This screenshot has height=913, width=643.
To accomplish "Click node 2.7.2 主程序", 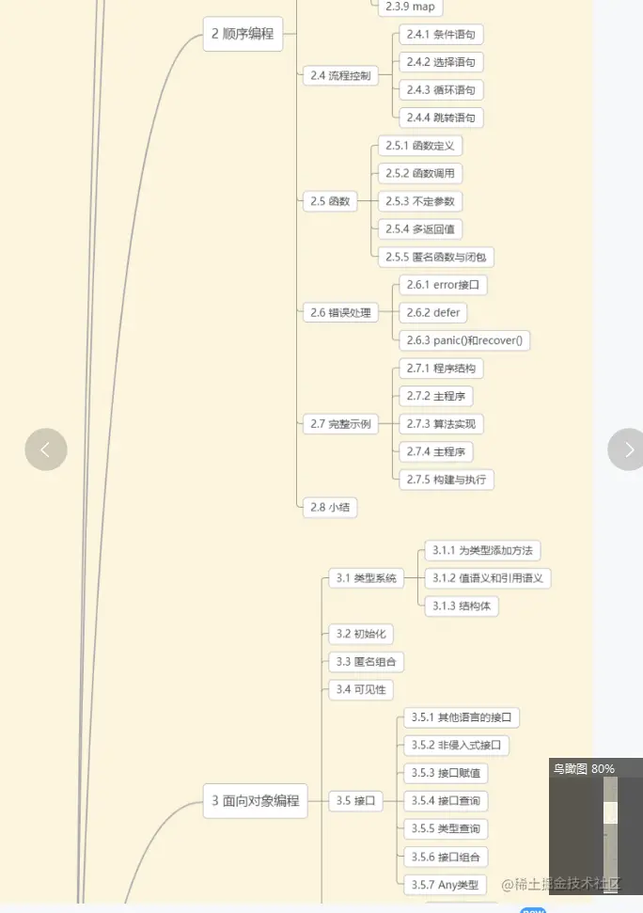I will click(x=436, y=397).
